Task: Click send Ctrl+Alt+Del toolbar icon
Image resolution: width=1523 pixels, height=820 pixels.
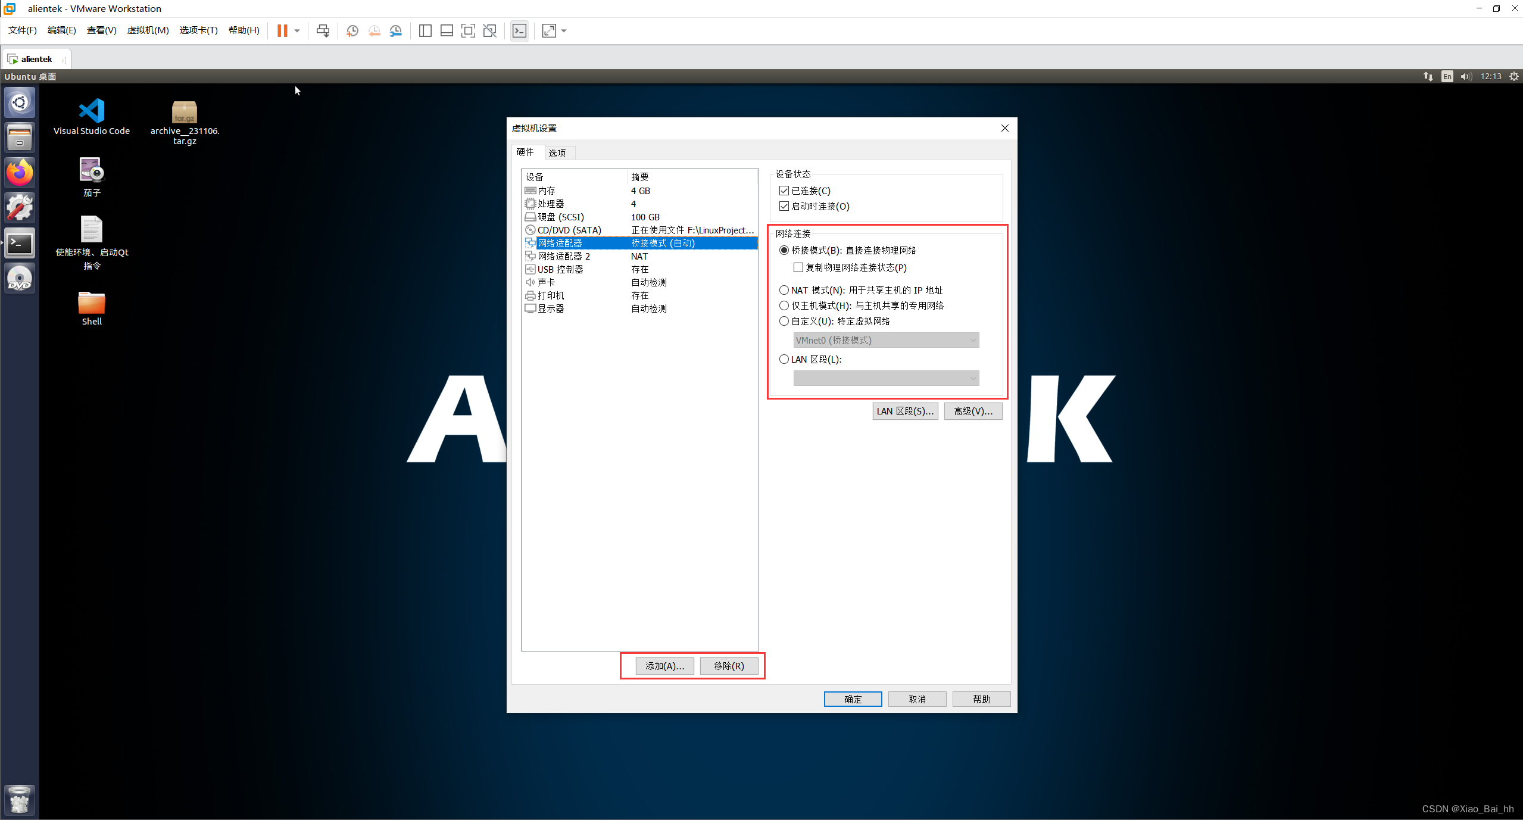Action: [x=323, y=31]
